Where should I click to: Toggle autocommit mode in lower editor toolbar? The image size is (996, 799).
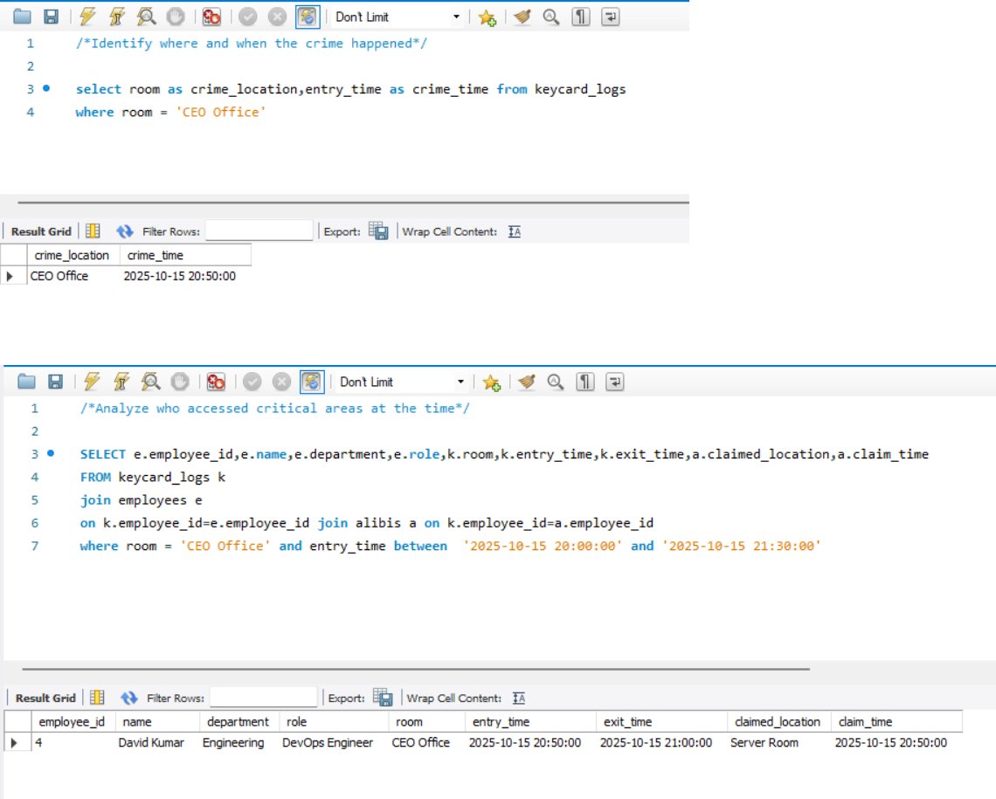click(x=311, y=382)
